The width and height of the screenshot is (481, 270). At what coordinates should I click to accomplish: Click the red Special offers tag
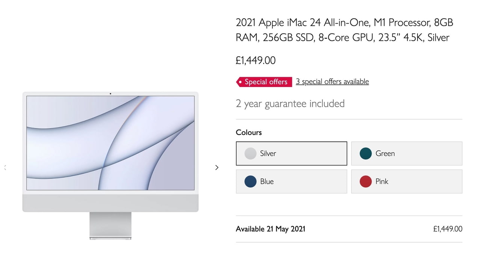coord(264,82)
